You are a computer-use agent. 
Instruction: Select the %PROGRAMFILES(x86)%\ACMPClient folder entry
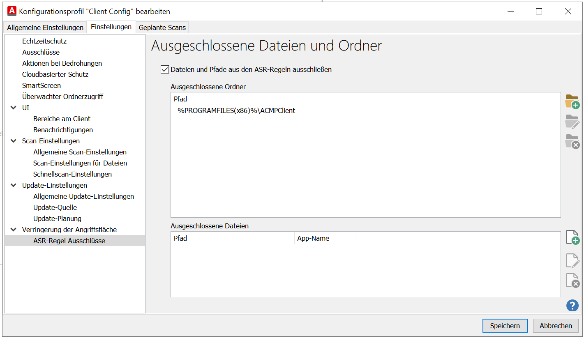[x=236, y=110]
